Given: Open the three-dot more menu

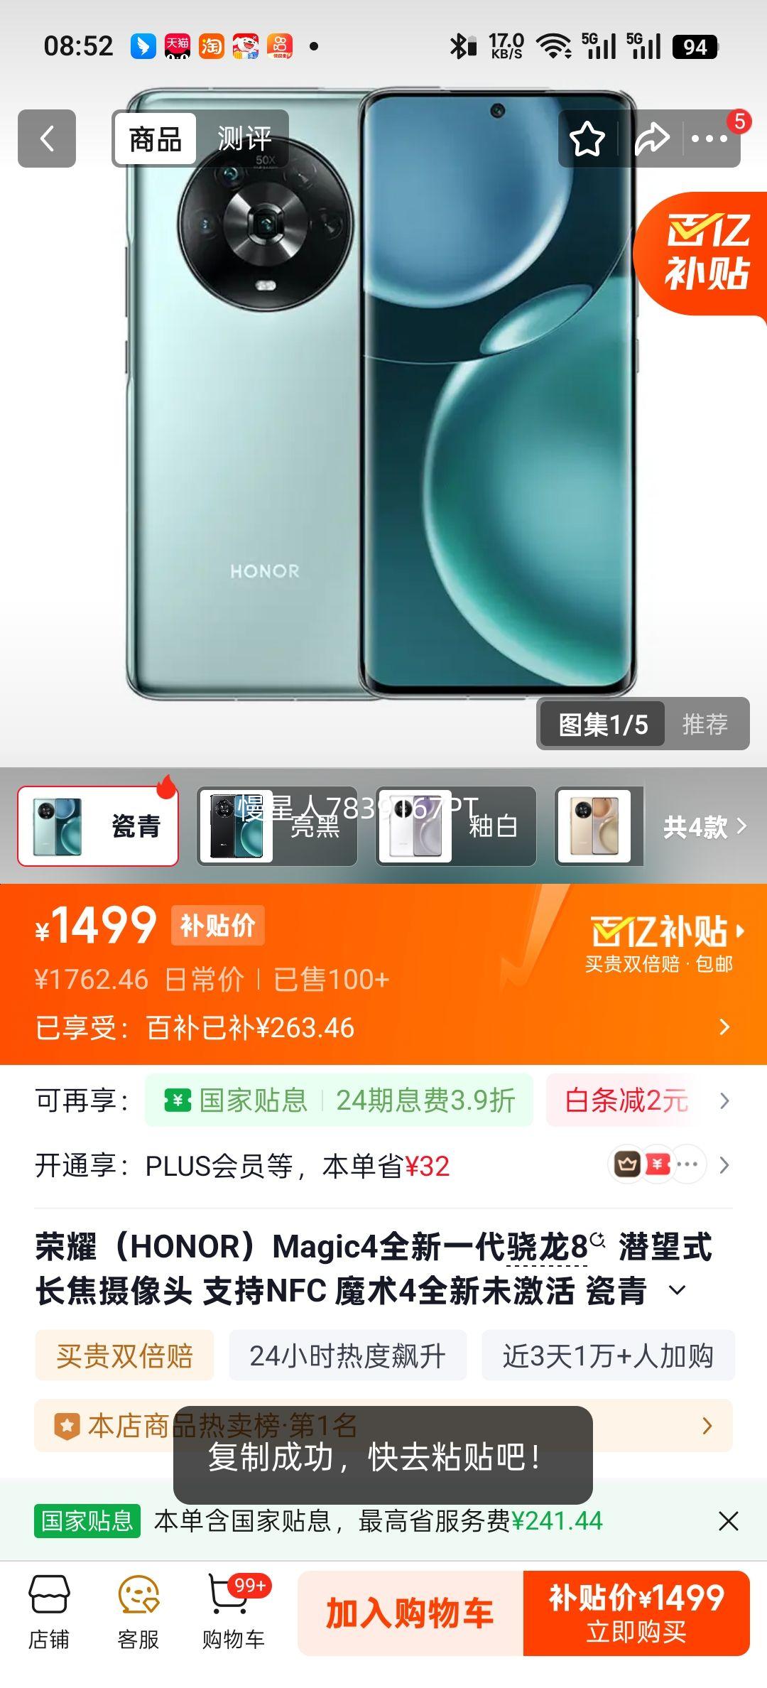Looking at the screenshot, I should (709, 139).
